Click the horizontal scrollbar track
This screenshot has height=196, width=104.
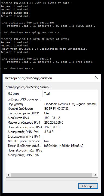(52, 175)
